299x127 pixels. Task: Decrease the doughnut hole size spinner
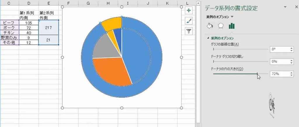(292, 75)
